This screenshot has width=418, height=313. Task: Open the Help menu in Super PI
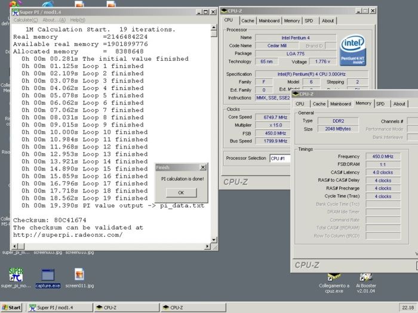pyautogui.click(x=78, y=20)
